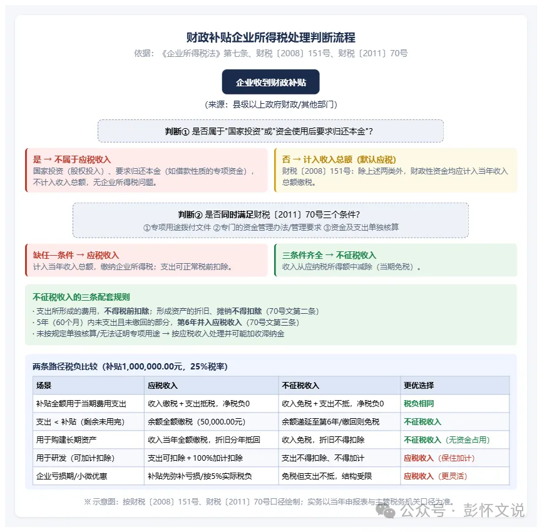Viewport: 542px width, 532px height.
Task: Click the footnote starting ※ 示意图
Action: pyautogui.click(x=269, y=501)
